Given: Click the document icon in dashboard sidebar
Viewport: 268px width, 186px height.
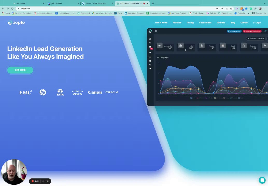Looking at the screenshot, I should 150,61.
